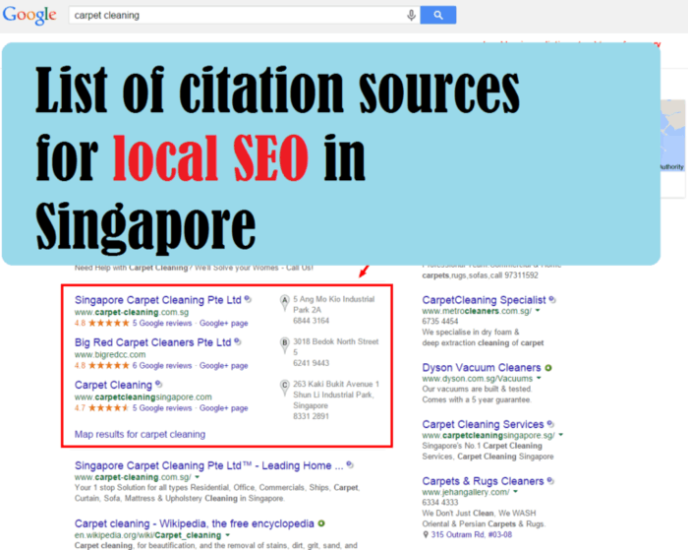Open the Carpet Cleaning map listing title

pyautogui.click(x=113, y=386)
